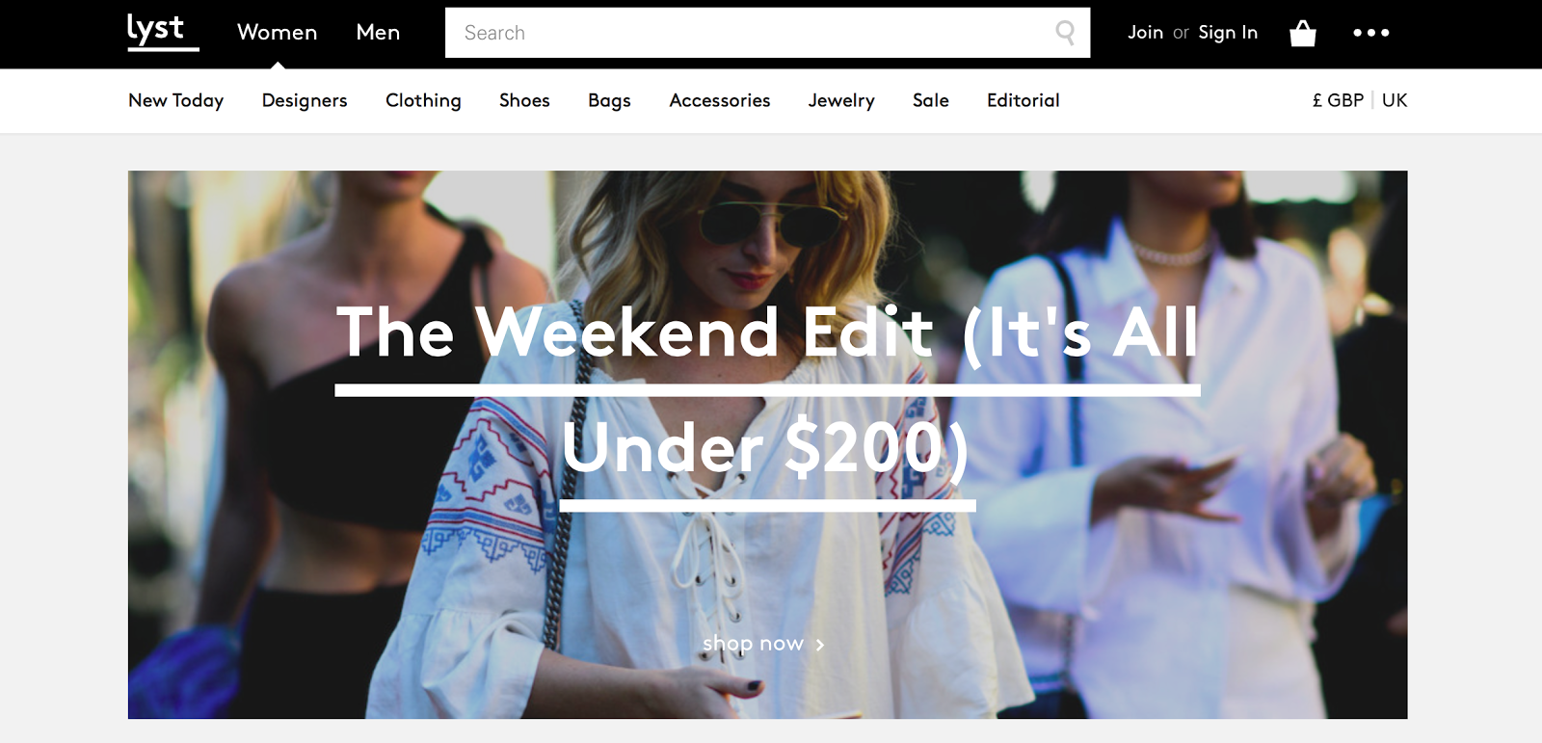The width and height of the screenshot is (1542, 743).
Task: Open Shoes category menu
Action: click(x=524, y=100)
